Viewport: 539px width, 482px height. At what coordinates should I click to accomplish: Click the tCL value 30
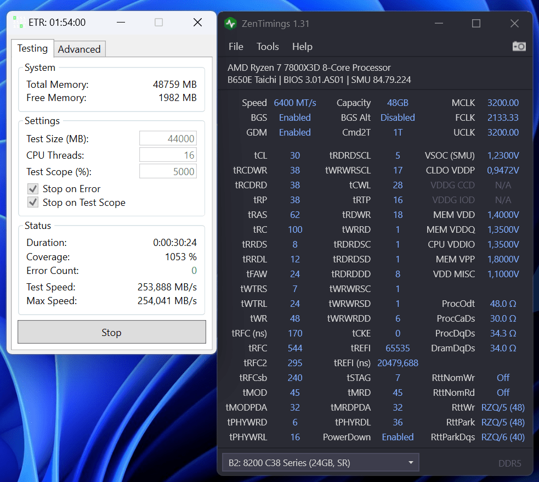(295, 155)
